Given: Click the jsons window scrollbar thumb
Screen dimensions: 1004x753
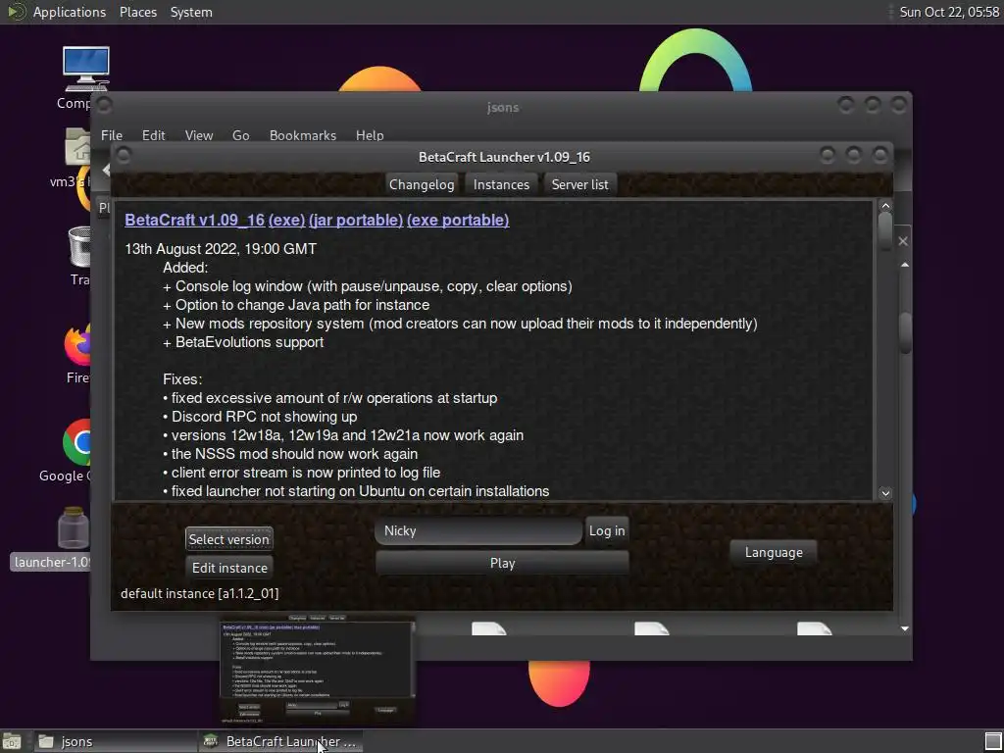Looking at the screenshot, I should click(905, 332).
